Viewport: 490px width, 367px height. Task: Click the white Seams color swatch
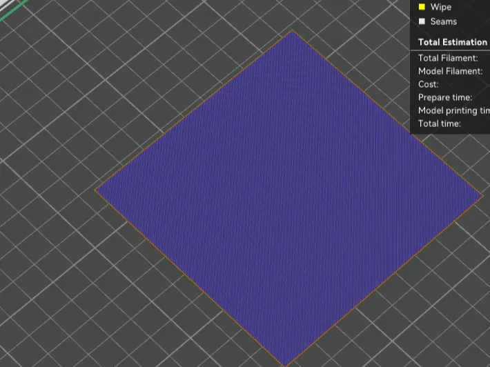pos(422,21)
